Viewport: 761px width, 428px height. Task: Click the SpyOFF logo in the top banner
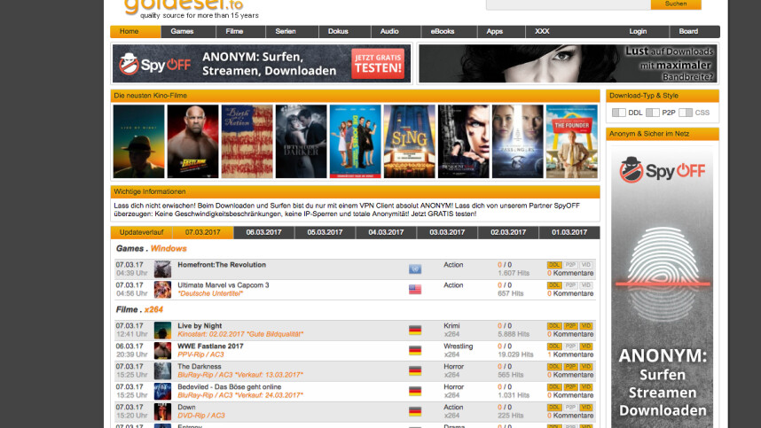[x=155, y=64]
